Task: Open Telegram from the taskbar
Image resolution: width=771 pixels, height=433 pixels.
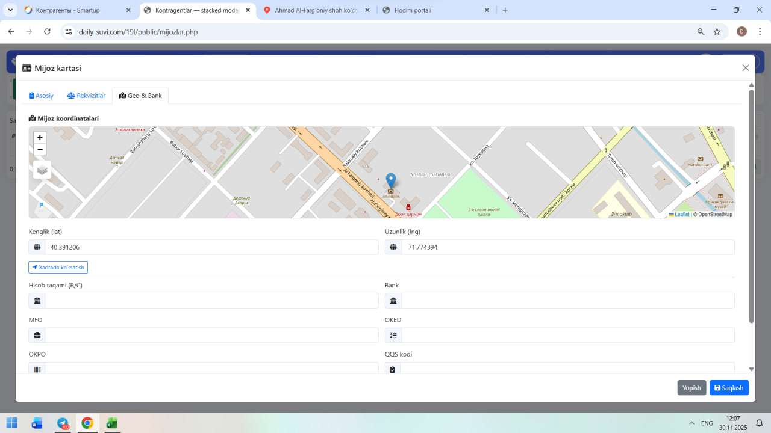Action: pos(63,423)
